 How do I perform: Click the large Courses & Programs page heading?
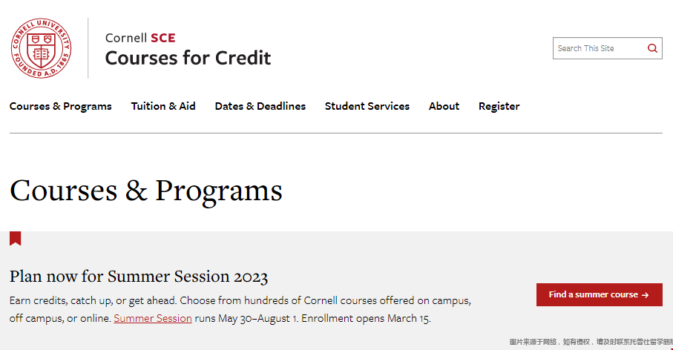[x=146, y=191]
